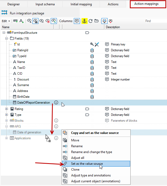
Task: Choose Move from the context menu
Action: (96, 140)
